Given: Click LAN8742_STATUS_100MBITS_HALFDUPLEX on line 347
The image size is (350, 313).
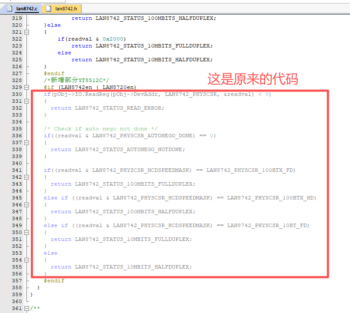Looking at the screenshot, I should [x=134, y=212].
